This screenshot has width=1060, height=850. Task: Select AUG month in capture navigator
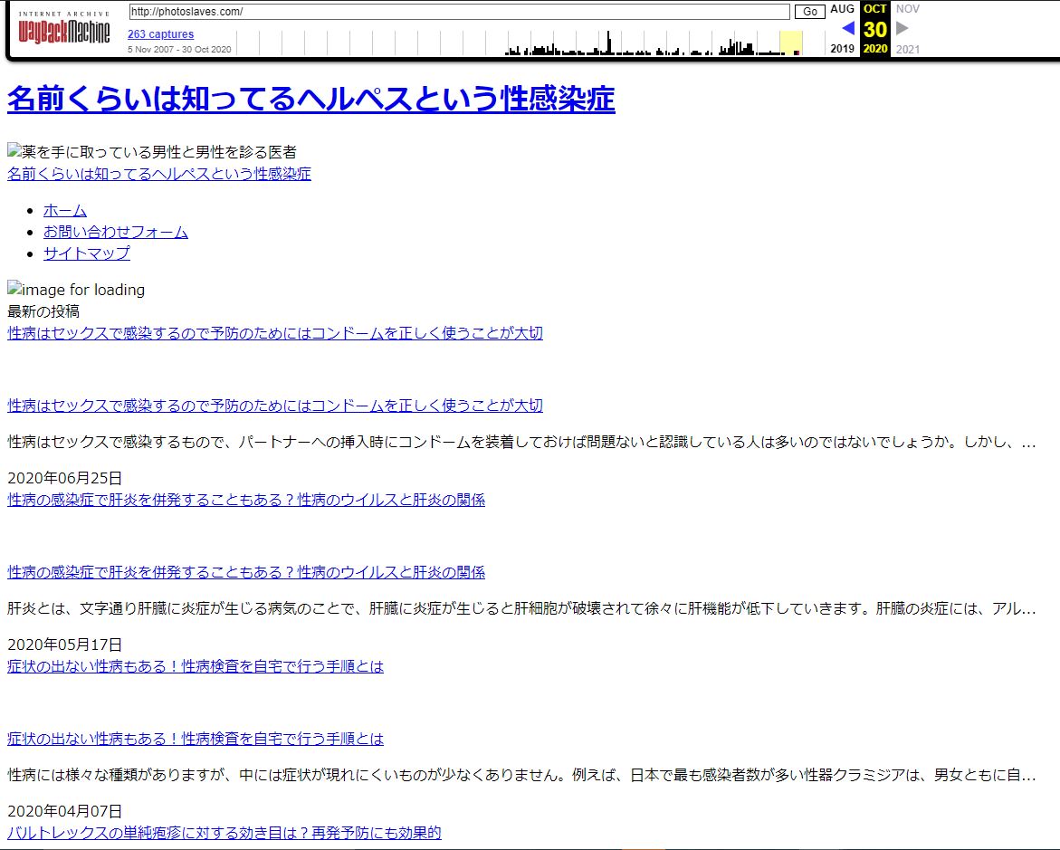pyautogui.click(x=842, y=9)
